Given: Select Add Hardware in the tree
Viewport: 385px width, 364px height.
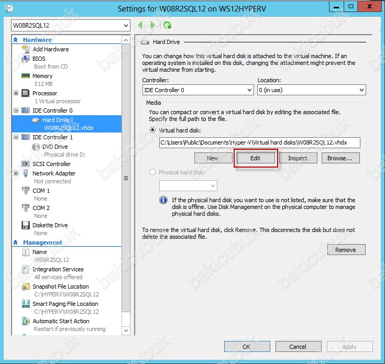Looking at the screenshot, I should tap(51, 49).
